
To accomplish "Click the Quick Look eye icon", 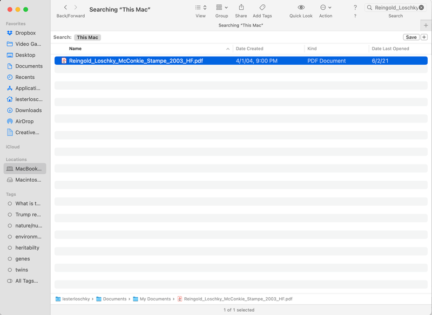I will pyautogui.click(x=301, y=8).
